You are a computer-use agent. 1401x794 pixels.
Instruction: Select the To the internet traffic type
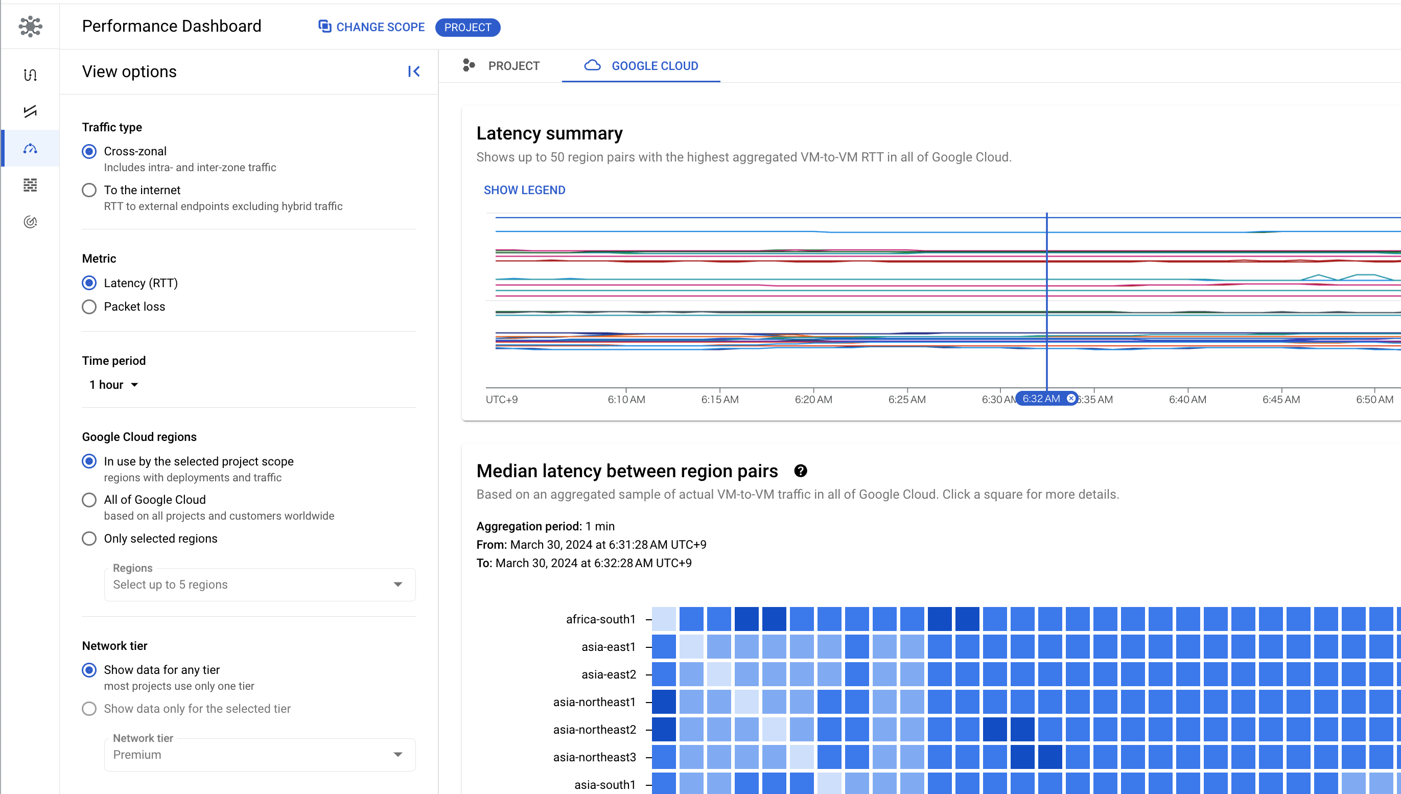(x=89, y=190)
